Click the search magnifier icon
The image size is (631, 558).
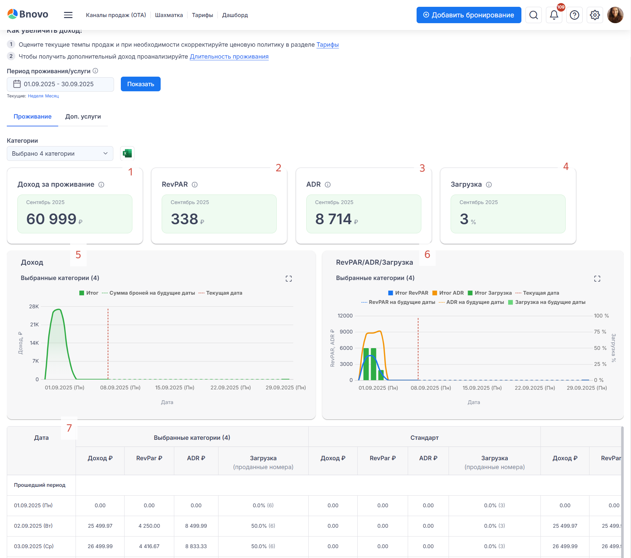[x=533, y=15]
